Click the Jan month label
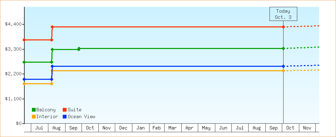Screen dimensions: 336x137 coord(141,128)
